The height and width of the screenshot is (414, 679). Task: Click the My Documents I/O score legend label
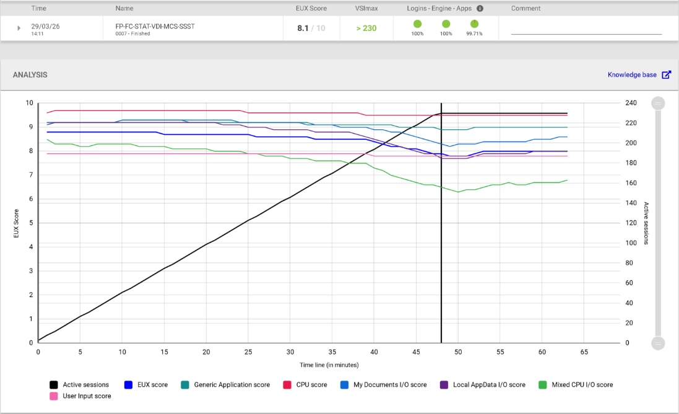point(390,384)
